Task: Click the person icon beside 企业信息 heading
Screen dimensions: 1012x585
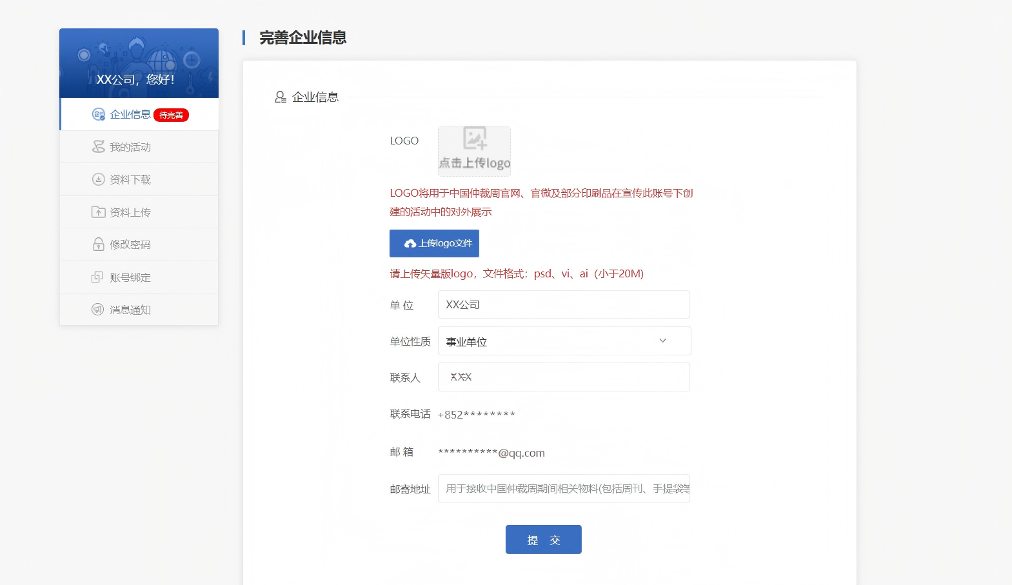Action: pos(281,97)
